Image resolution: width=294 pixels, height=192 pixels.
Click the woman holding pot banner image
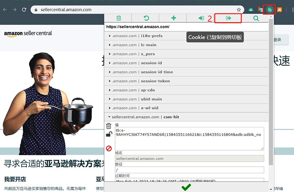coord(48,104)
